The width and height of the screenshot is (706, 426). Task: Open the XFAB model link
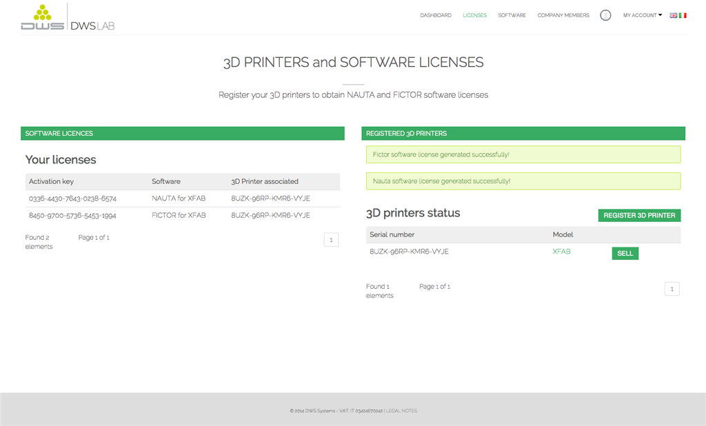click(561, 252)
